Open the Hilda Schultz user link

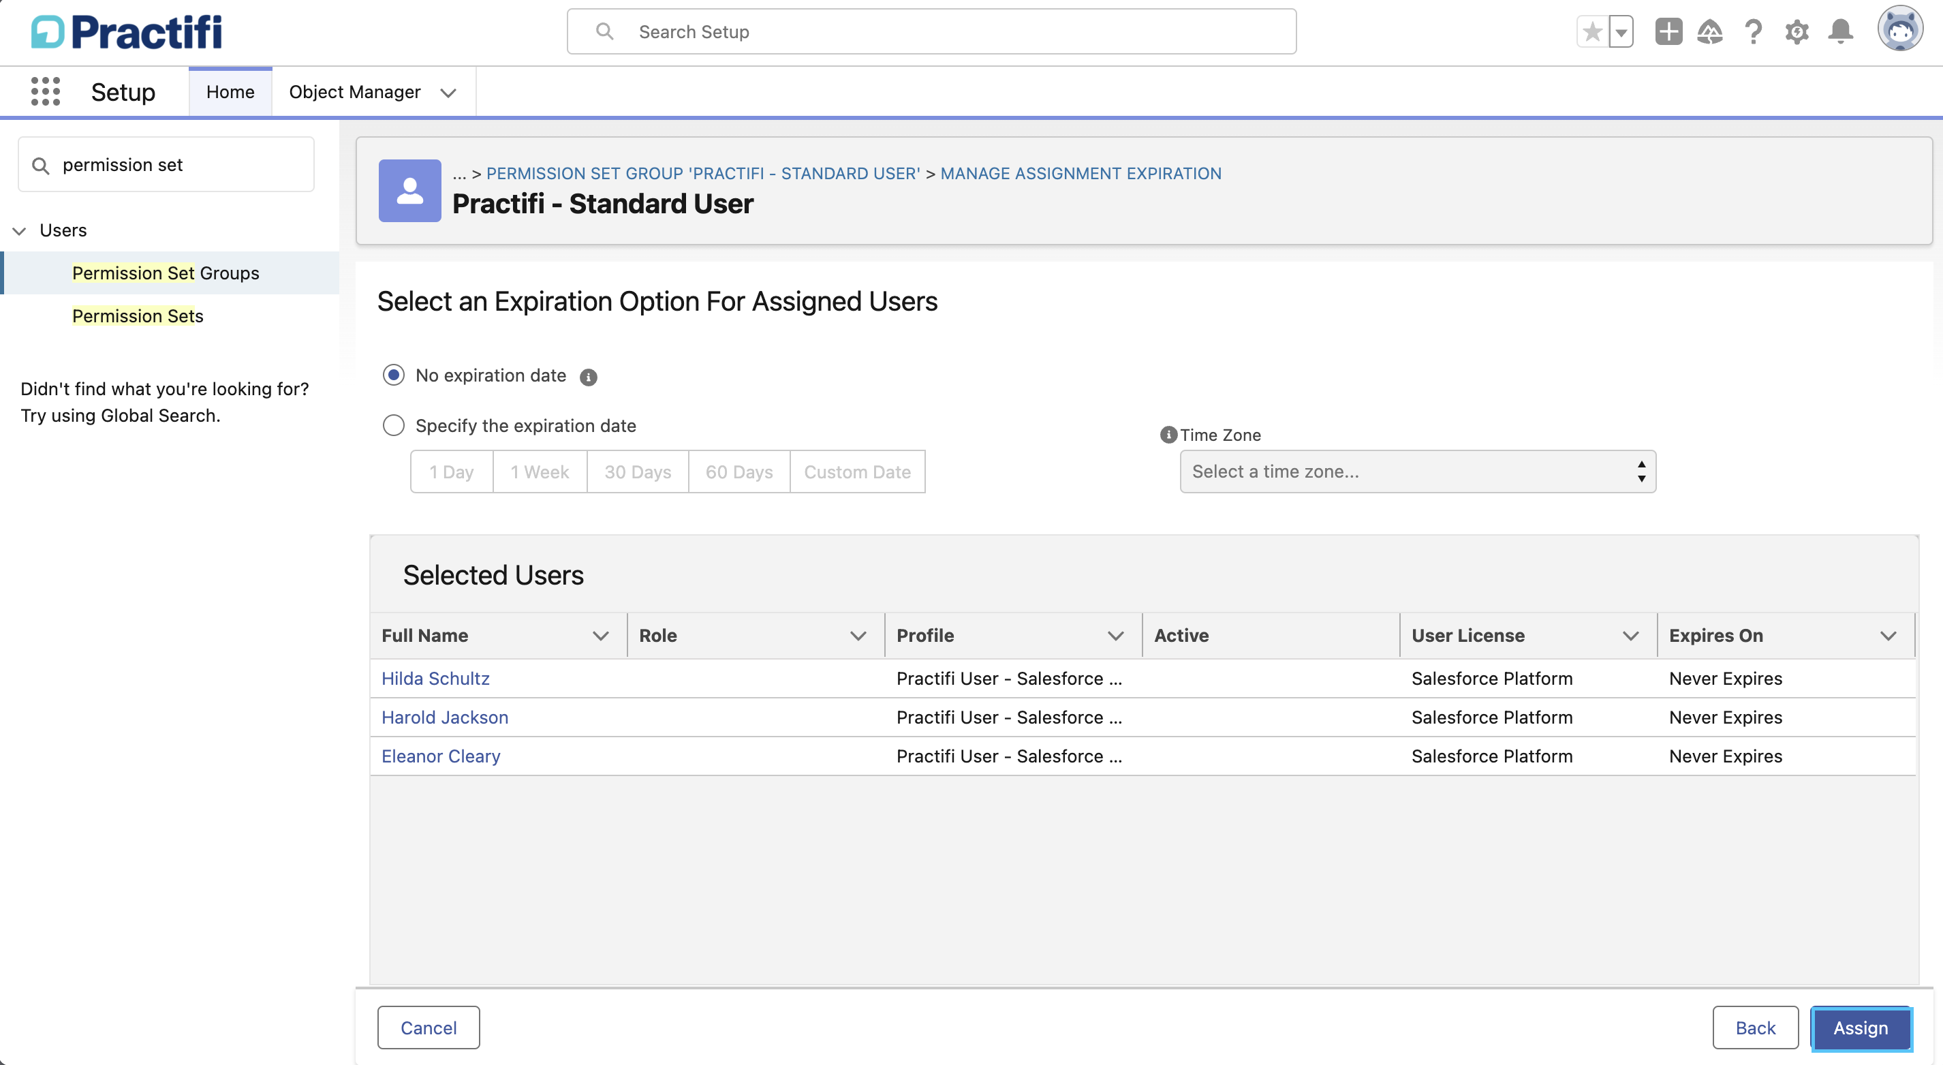click(x=435, y=678)
